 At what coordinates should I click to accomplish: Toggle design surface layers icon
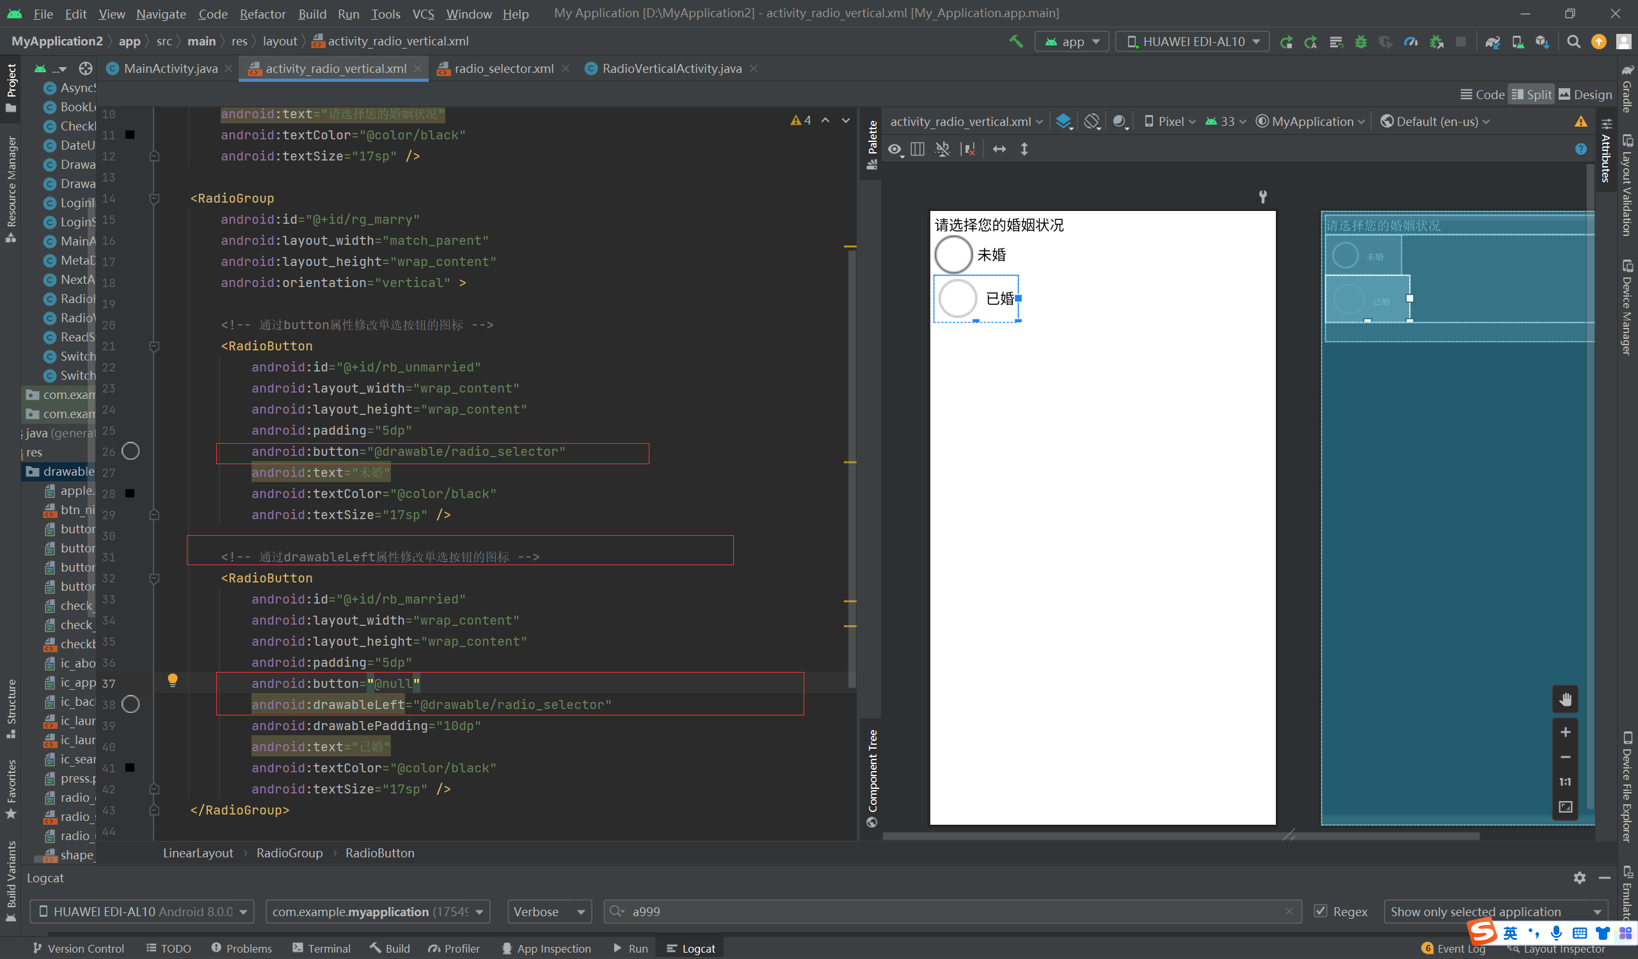tap(1063, 121)
